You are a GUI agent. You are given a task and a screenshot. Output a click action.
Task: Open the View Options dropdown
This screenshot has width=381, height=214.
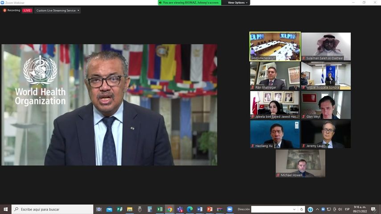pyautogui.click(x=237, y=3)
